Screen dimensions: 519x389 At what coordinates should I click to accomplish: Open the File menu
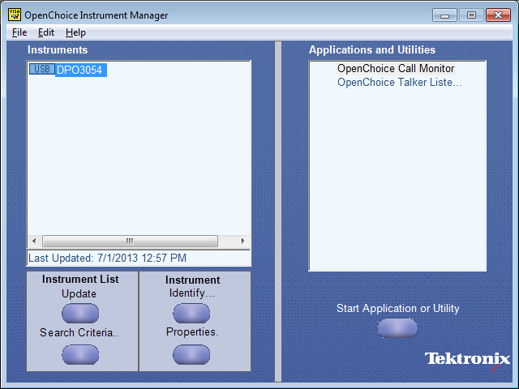19,32
